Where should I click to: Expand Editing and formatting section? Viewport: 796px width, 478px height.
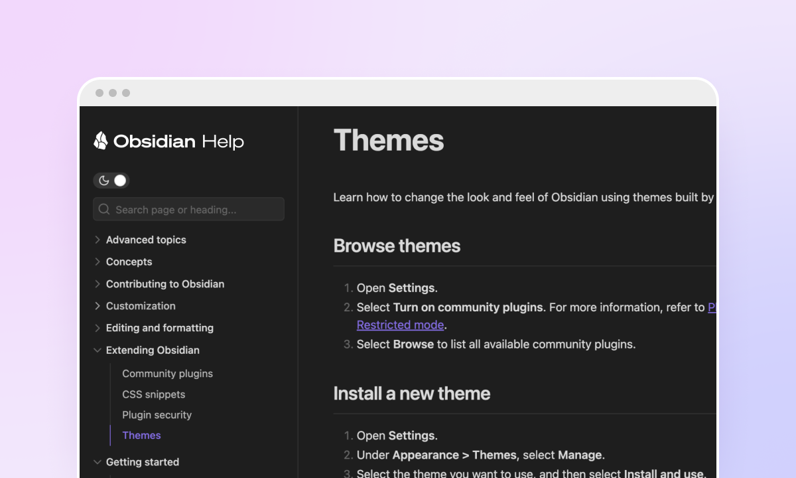click(x=98, y=328)
